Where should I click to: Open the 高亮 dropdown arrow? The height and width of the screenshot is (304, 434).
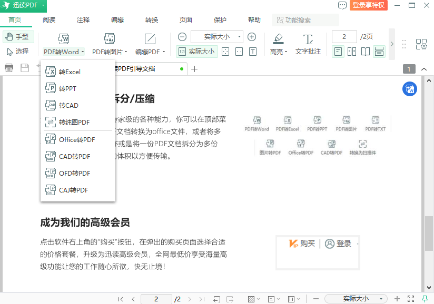(x=286, y=52)
